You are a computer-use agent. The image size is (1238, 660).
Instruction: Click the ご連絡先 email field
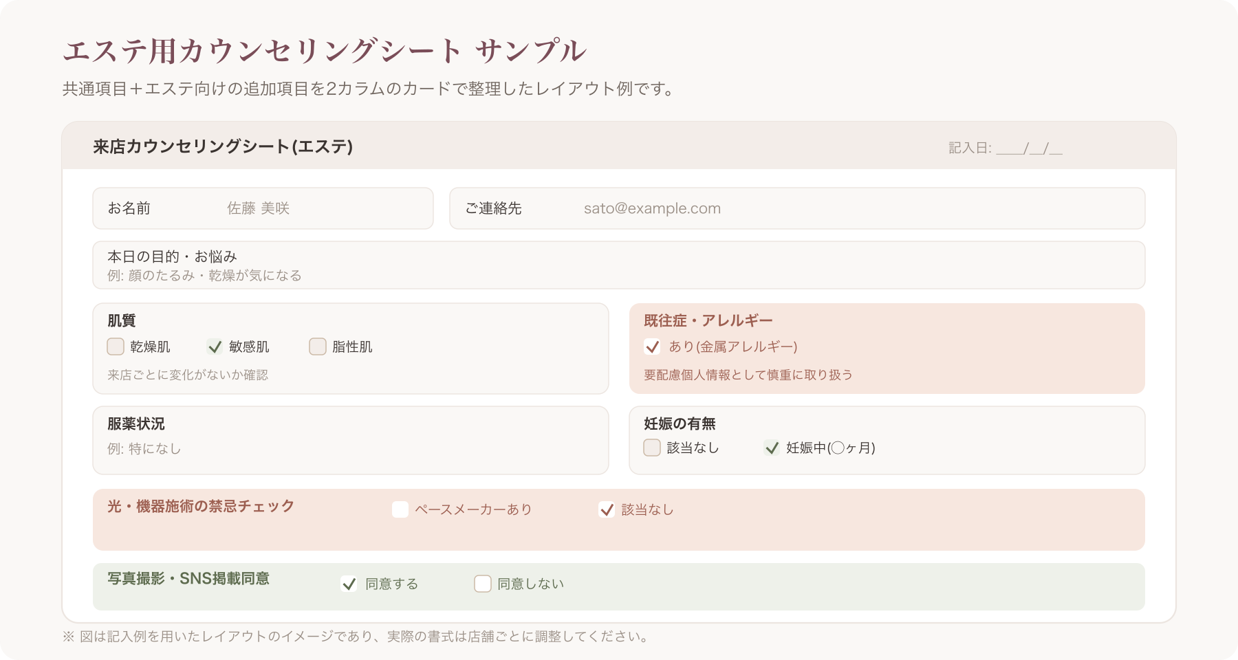[797, 208]
